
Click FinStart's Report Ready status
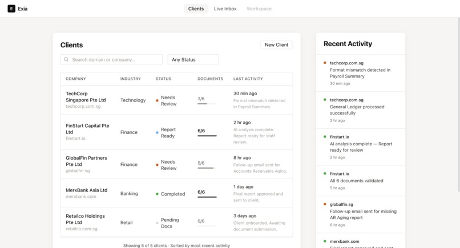click(x=166, y=133)
